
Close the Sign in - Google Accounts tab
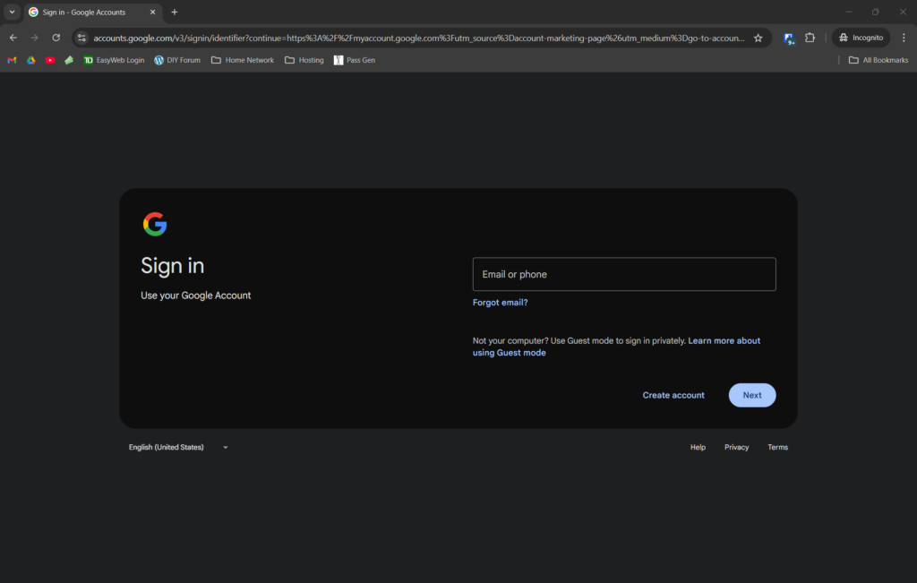(x=152, y=13)
